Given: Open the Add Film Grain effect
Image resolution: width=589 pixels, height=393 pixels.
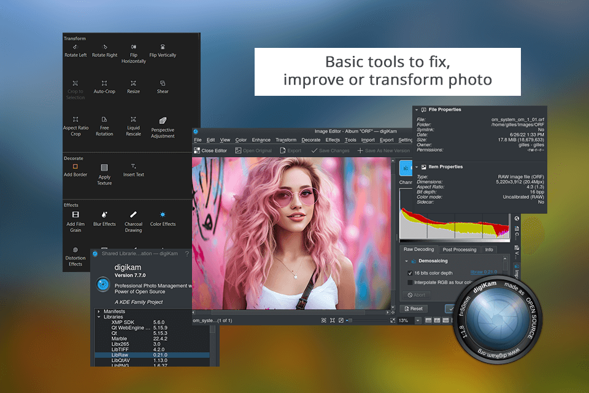Looking at the screenshot, I should click(x=75, y=222).
